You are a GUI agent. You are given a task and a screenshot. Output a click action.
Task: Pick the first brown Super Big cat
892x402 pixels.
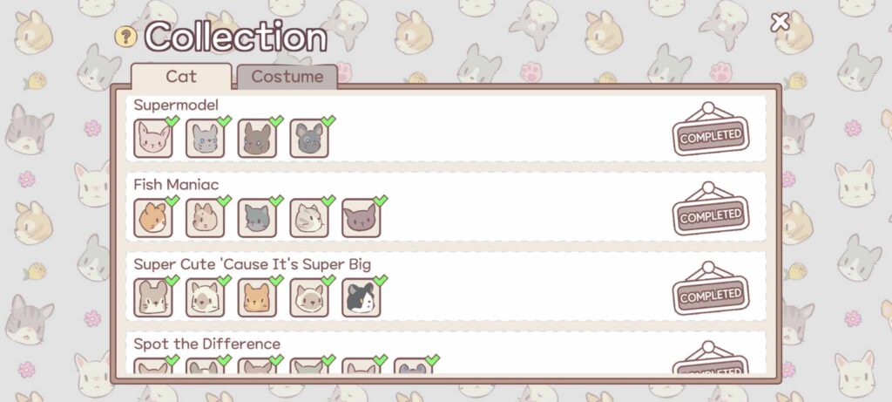pos(153,298)
